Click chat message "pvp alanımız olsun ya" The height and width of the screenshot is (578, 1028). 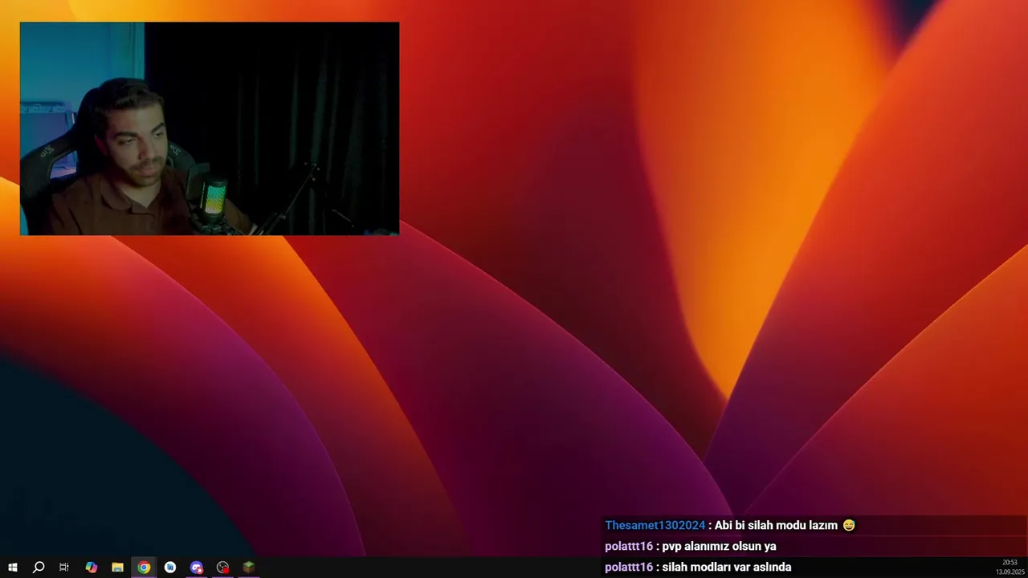point(719,546)
